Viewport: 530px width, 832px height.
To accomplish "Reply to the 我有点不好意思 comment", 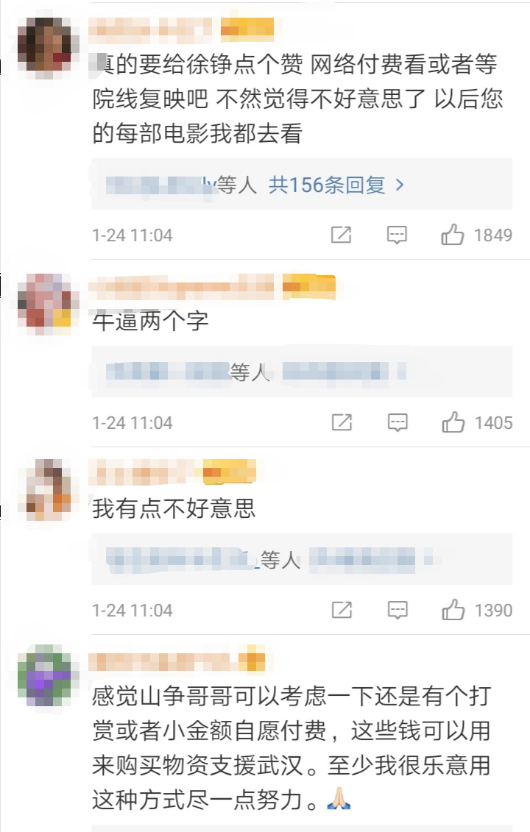I will [397, 610].
